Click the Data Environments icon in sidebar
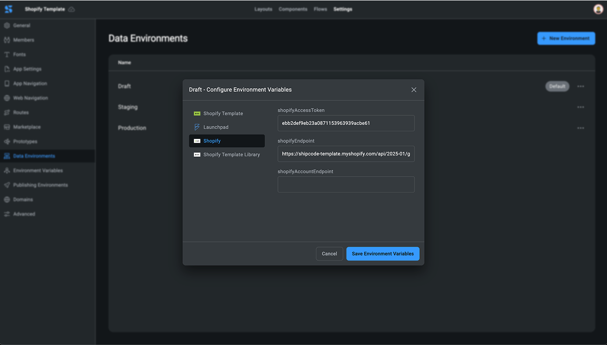The height and width of the screenshot is (345, 607). (x=7, y=156)
